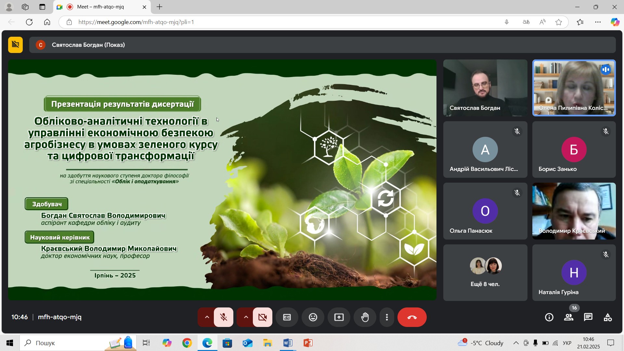Select Святослав Богдан video tile
Image resolution: width=624 pixels, height=351 pixels.
485,88
